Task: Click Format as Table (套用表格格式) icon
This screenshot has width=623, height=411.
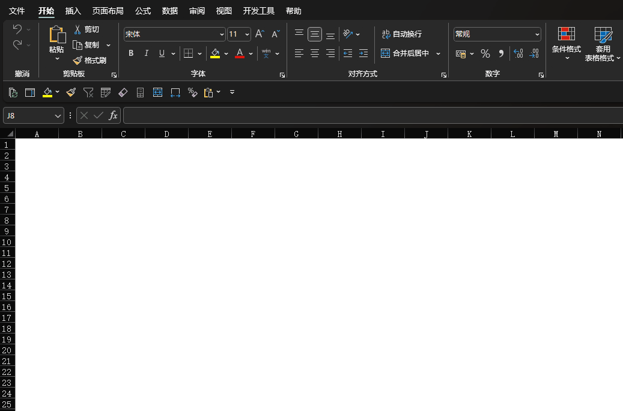Action: click(603, 35)
